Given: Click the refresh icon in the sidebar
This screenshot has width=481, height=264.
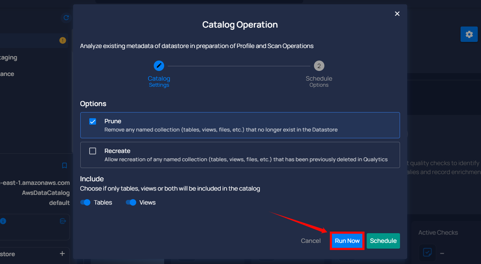Looking at the screenshot, I should pyautogui.click(x=66, y=17).
